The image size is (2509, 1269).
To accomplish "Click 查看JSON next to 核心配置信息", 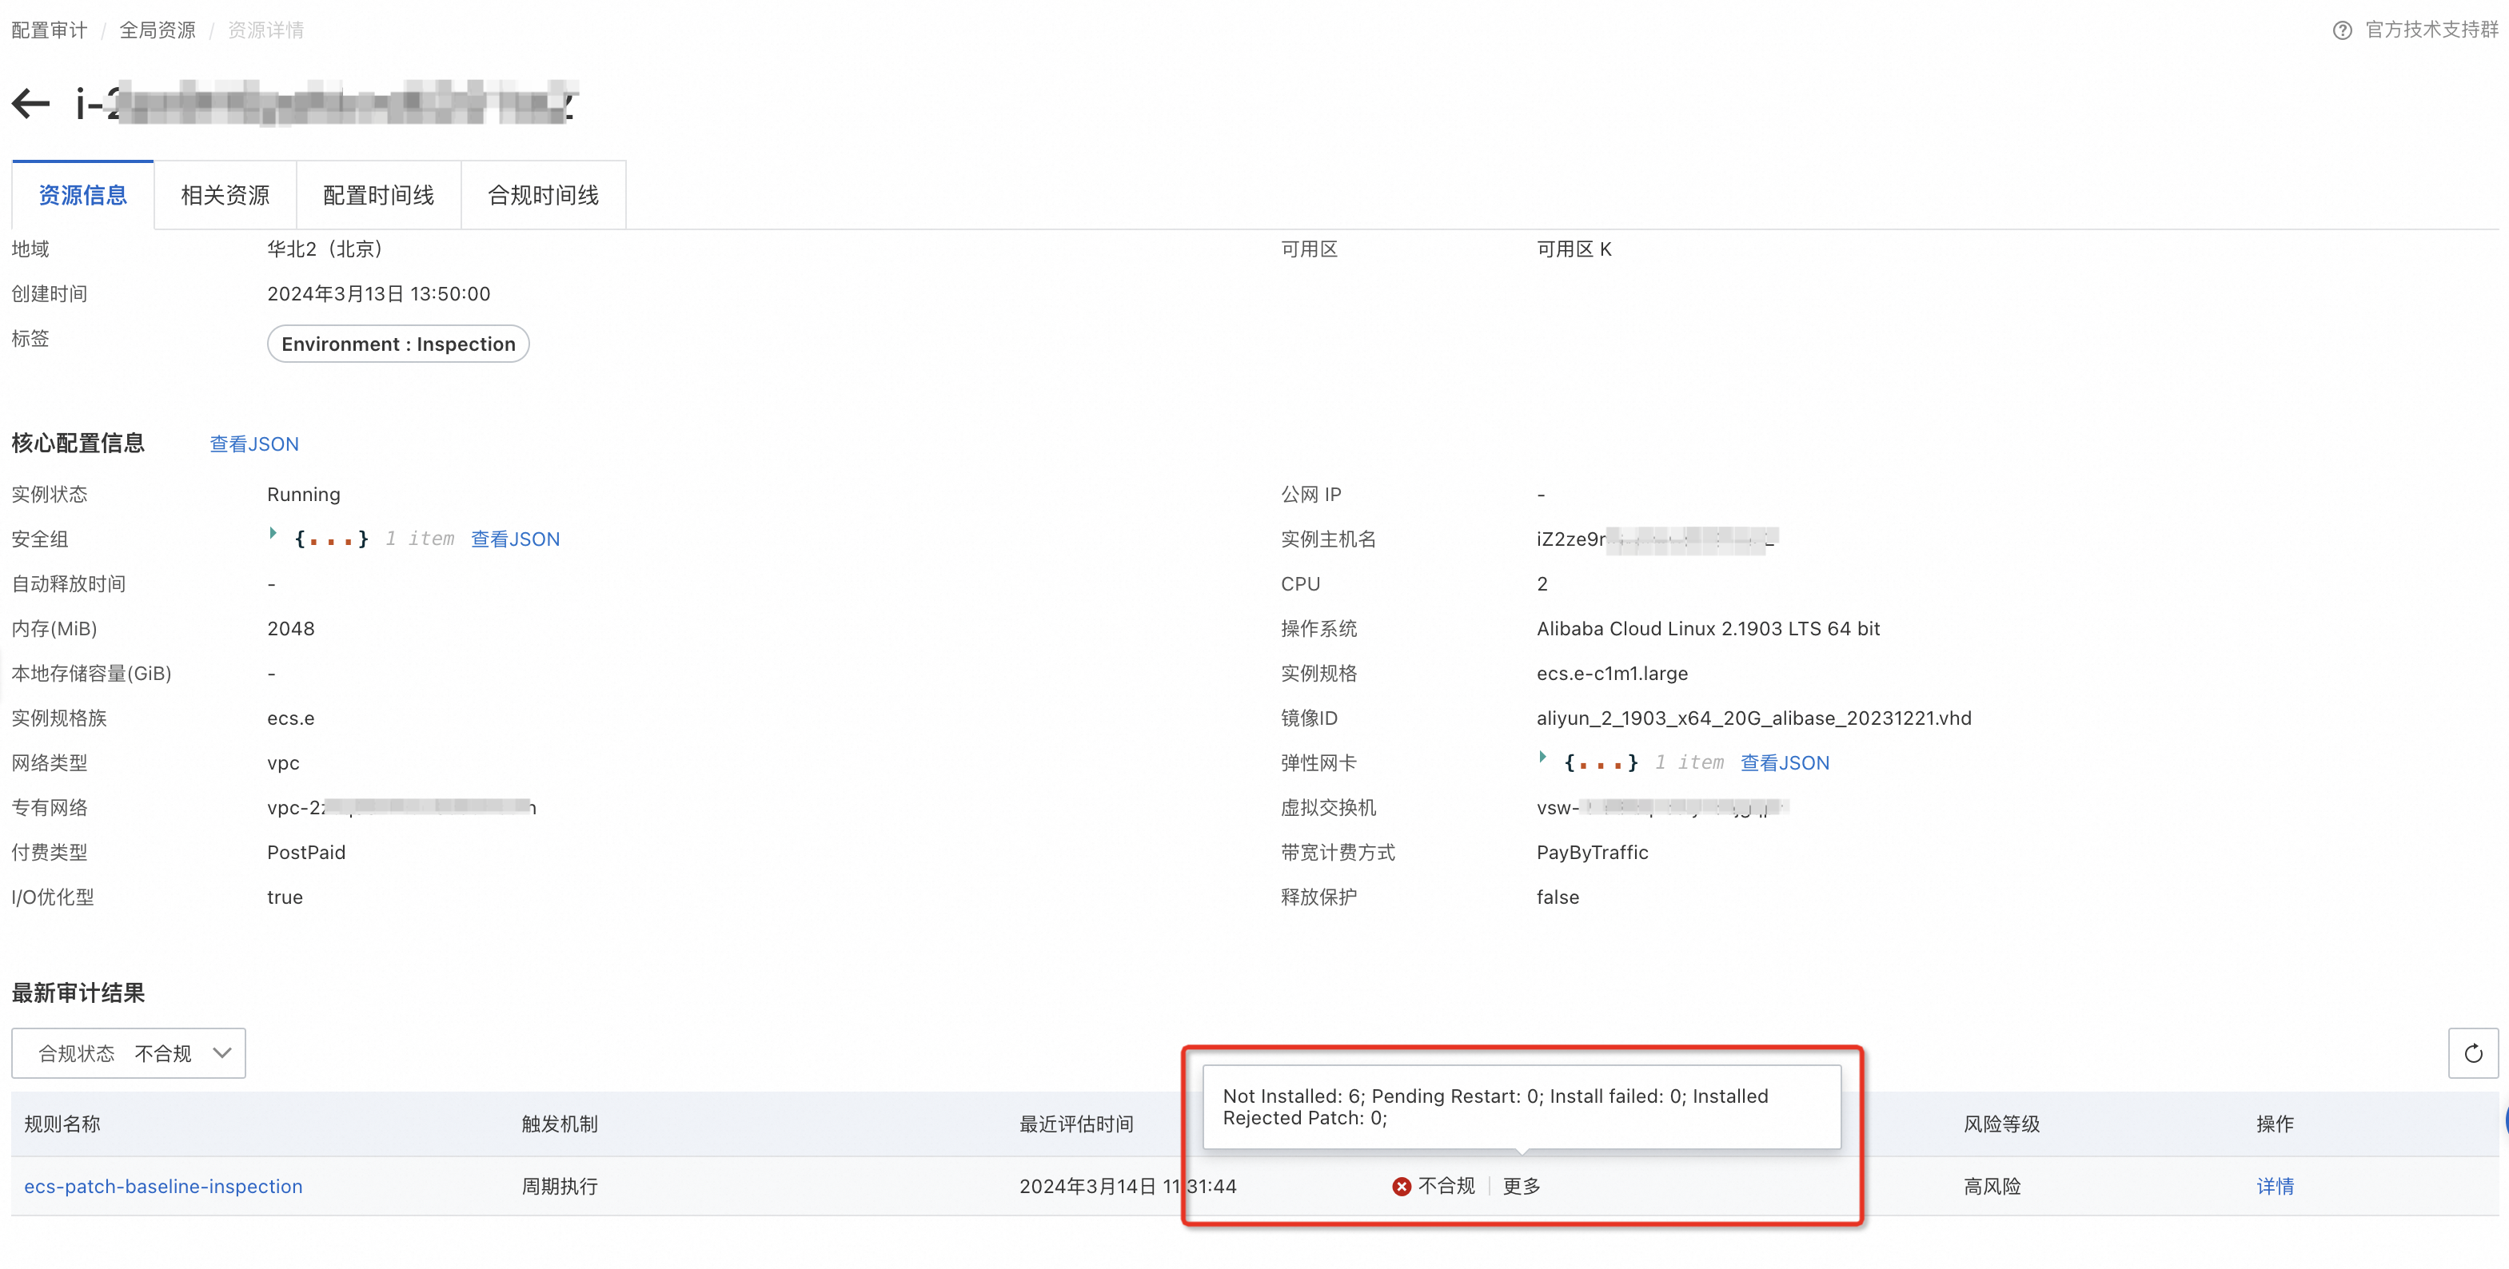I will pos(254,444).
